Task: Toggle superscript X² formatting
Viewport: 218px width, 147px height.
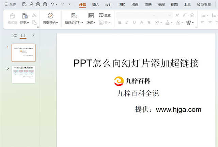Action: (157, 23)
